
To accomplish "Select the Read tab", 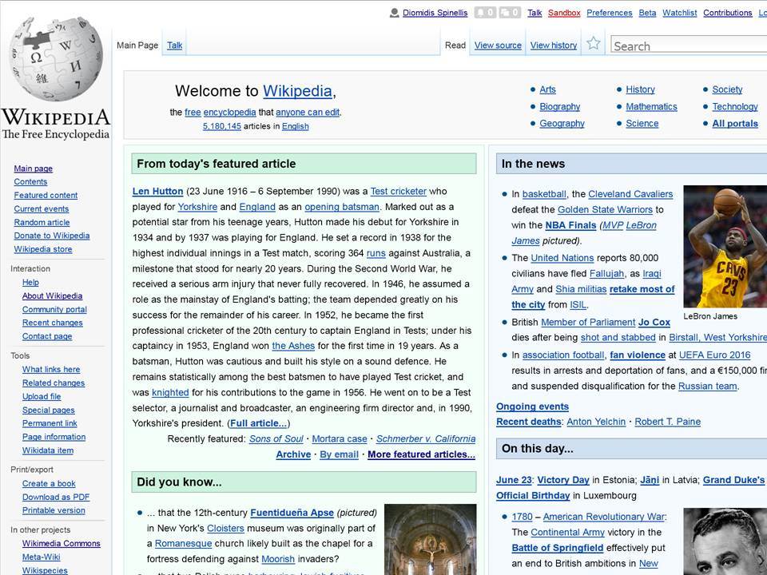I will 455,45.
